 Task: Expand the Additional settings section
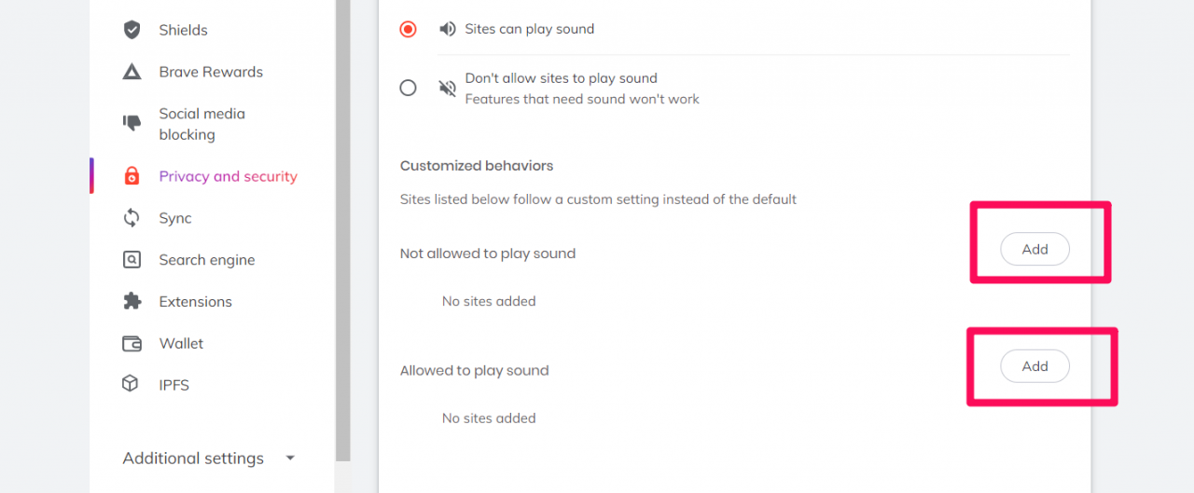(193, 459)
